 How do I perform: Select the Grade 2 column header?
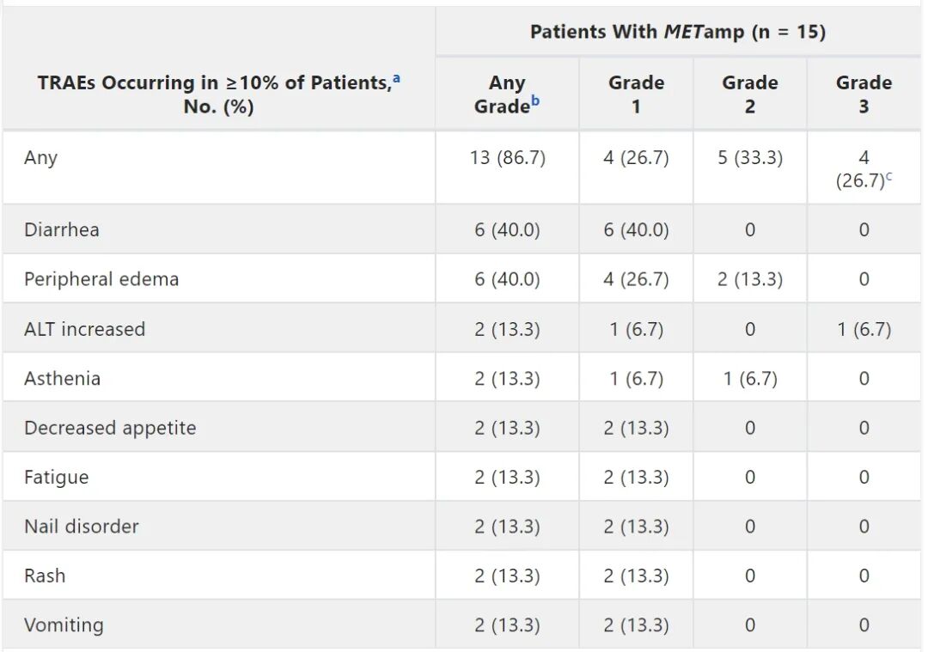pos(749,94)
